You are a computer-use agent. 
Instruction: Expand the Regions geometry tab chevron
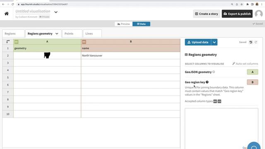point(57,34)
